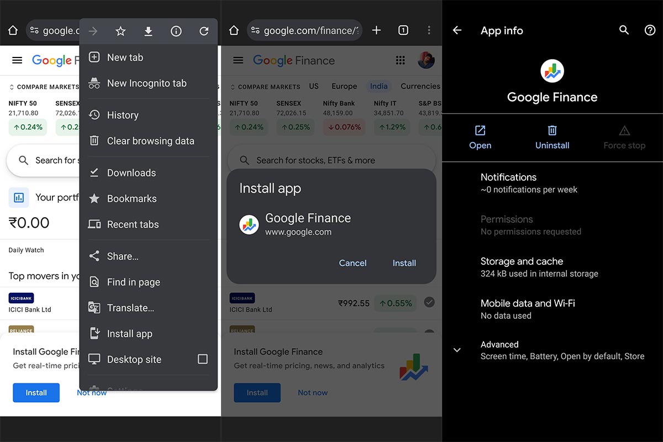Click blue Install button in left banner
The height and width of the screenshot is (442, 663).
(36, 393)
